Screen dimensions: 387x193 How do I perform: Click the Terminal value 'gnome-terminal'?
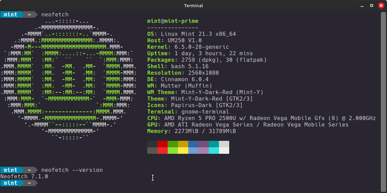point(205,112)
